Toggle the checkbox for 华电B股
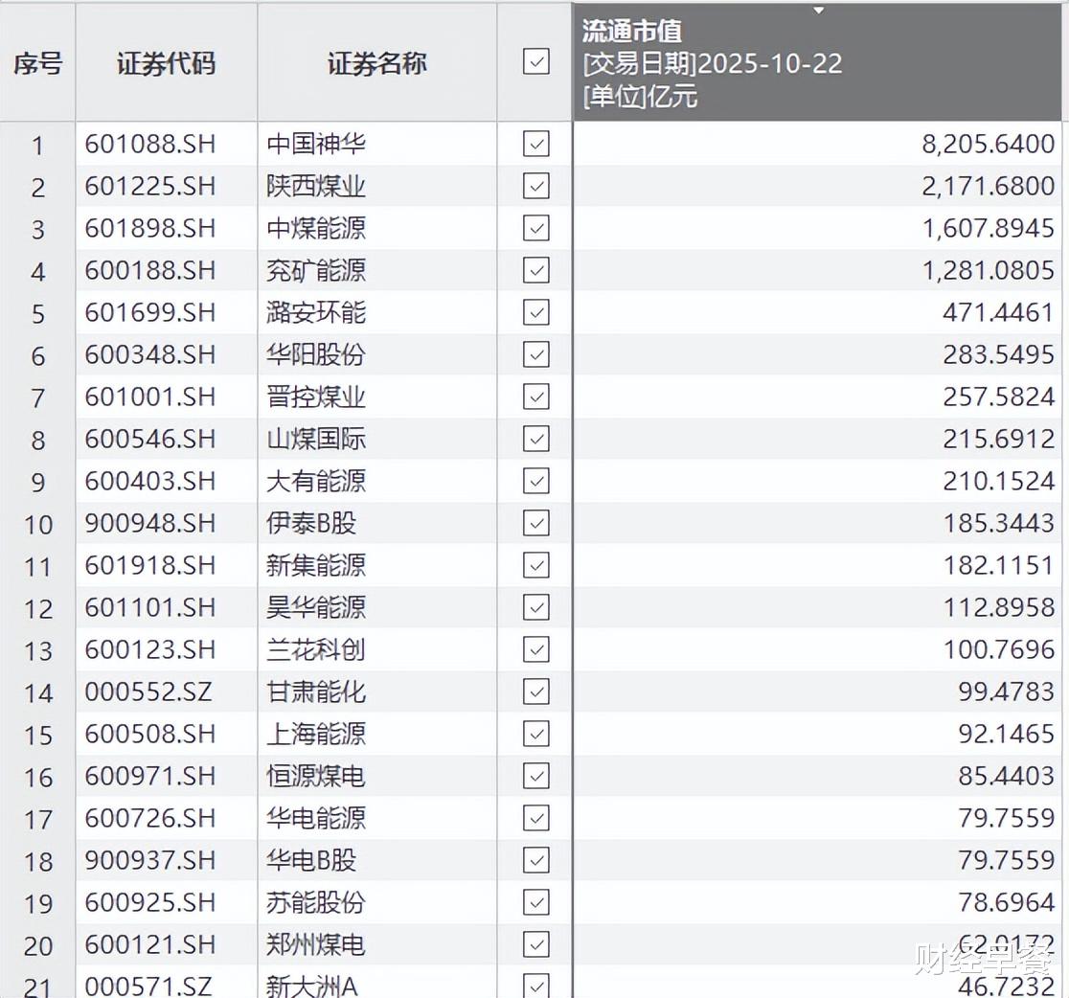The image size is (1069, 998). [x=535, y=860]
